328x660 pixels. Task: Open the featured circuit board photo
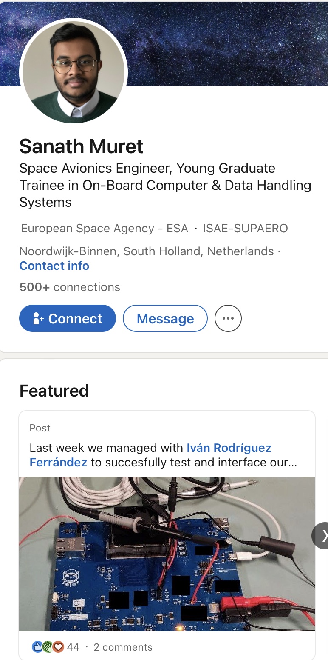click(167, 553)
